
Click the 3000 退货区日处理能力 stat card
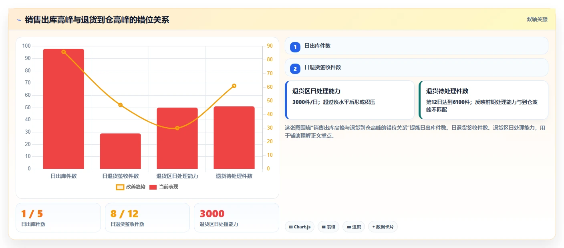236,218
